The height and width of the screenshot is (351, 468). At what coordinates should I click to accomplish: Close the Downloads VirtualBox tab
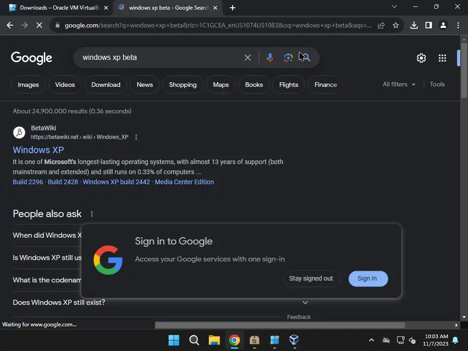(x=106, y=8)
